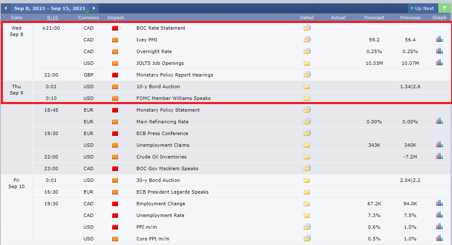Open detail folder for Monetary Policy Report Hearings

307,74
